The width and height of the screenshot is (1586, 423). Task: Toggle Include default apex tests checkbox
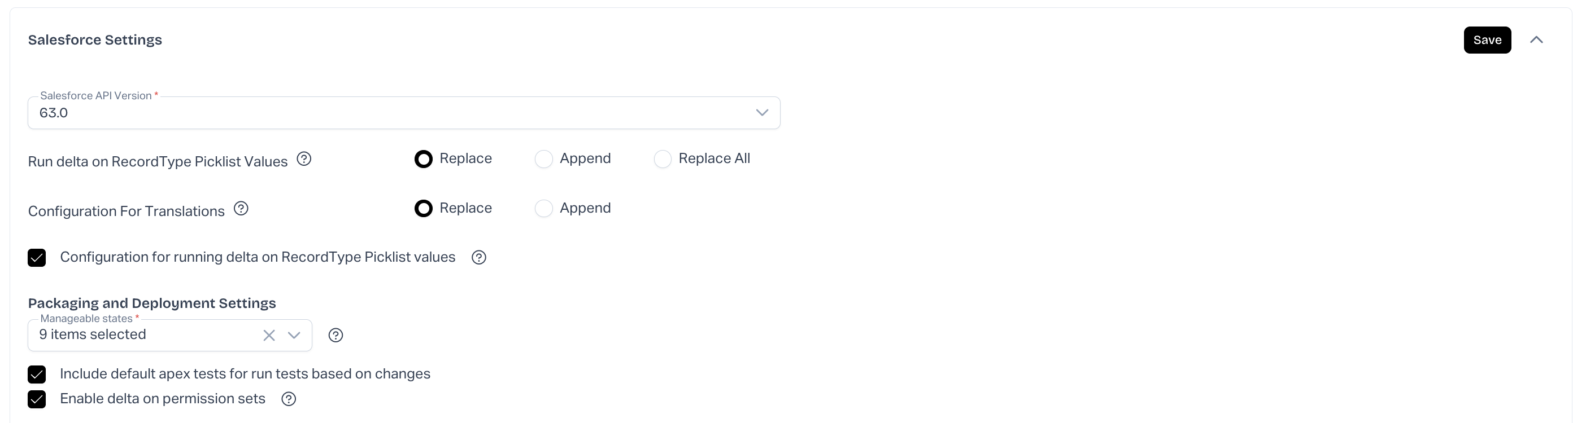click(x=37, y=374)
